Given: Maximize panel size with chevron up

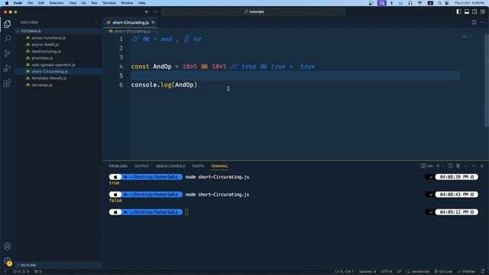Looking at the screenshot, I should point(474,166).
